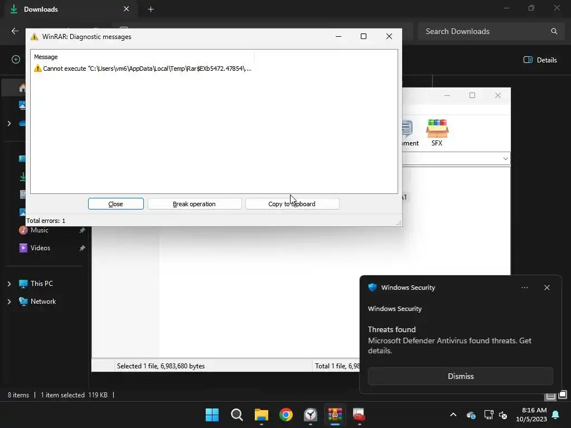Click 'Total errors: 1' status text
571x428 pixels.
tap(46, 221)
